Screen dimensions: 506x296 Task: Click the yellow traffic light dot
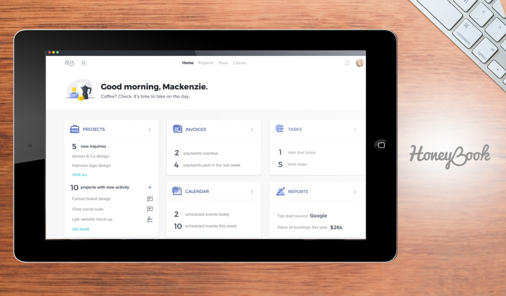click(x=53, y=52)
